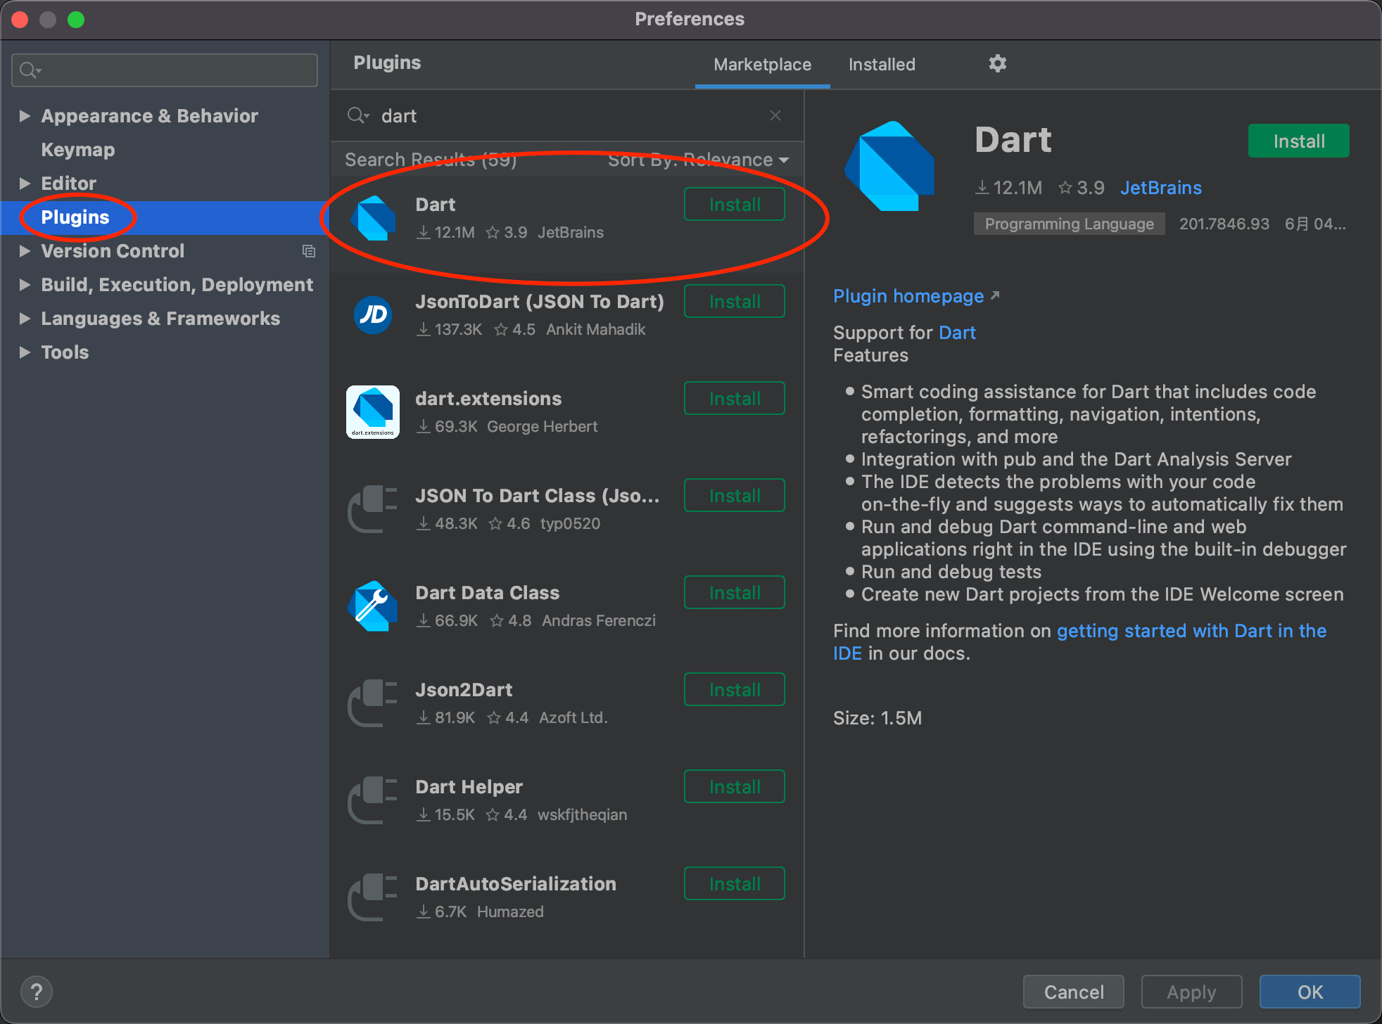Click Cancel to discard changes

[1074, 992]
